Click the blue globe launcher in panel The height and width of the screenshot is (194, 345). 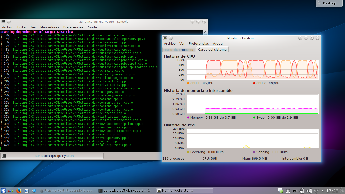pos(34,191)
